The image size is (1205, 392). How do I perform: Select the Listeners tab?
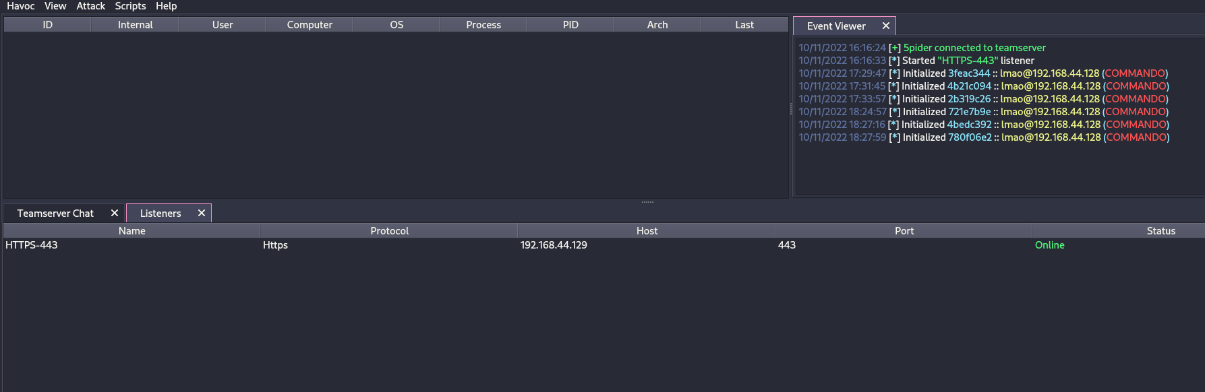[x=160, y=214]
